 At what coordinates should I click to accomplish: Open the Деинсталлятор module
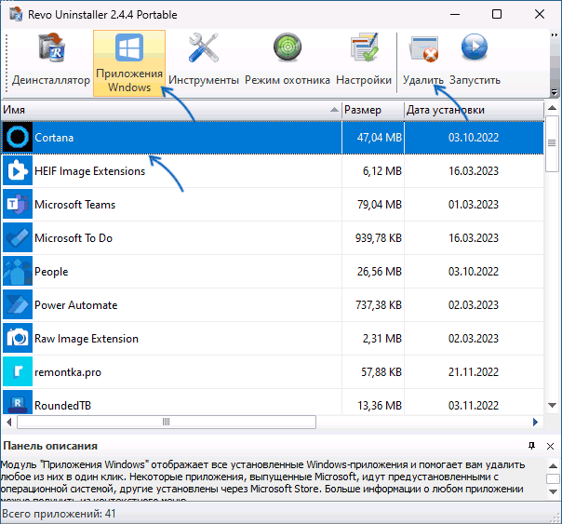click(x=51, y=62)
